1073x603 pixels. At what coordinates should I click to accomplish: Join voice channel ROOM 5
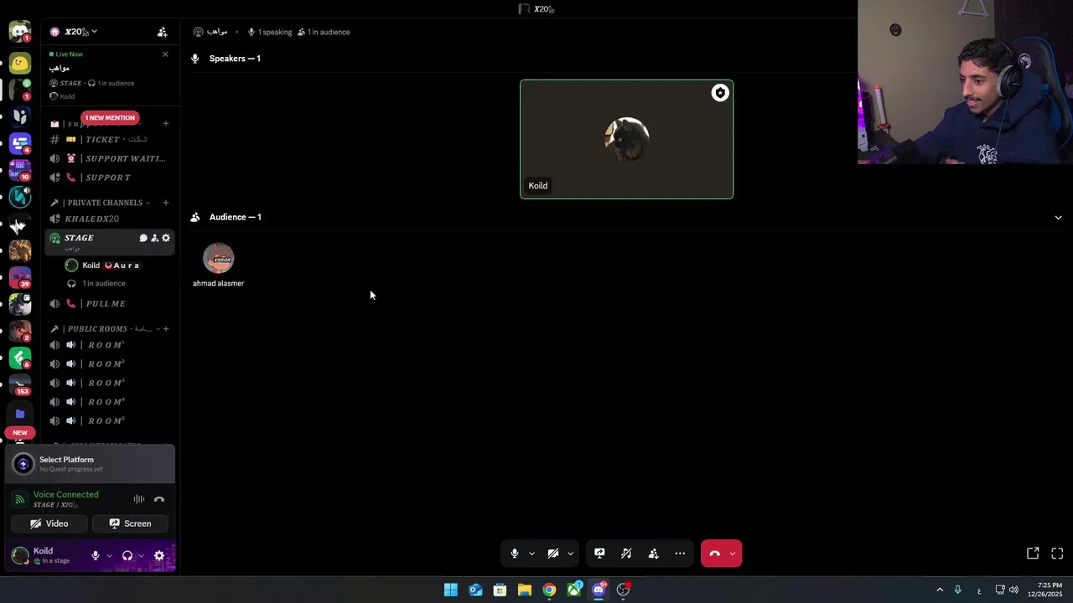tap(109, 420)
